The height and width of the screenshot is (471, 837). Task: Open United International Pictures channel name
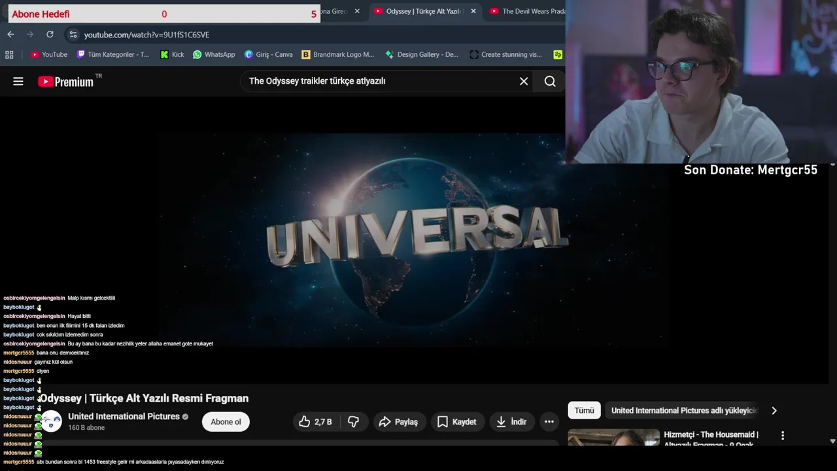pos(124,417)
